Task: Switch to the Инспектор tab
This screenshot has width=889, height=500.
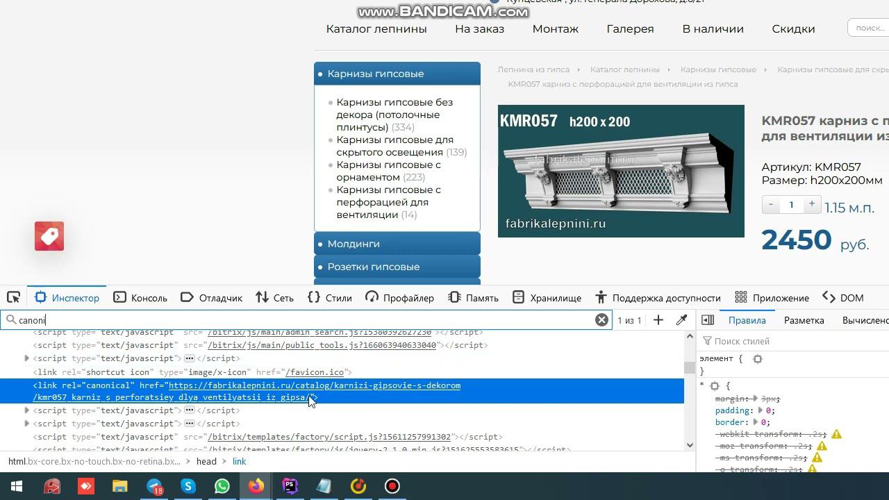Action: [x=67, y=297]
